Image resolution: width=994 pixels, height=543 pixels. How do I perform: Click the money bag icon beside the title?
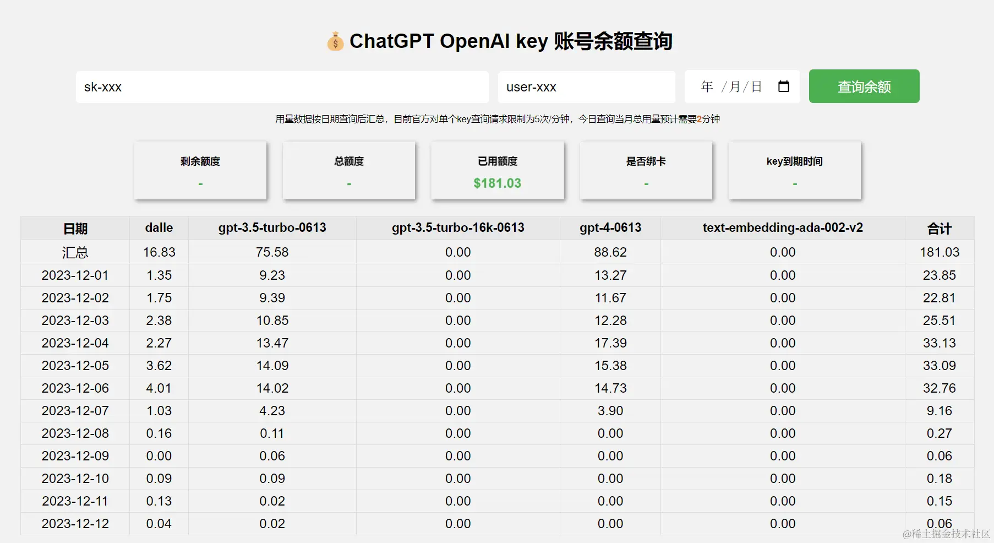pos(335,41)
